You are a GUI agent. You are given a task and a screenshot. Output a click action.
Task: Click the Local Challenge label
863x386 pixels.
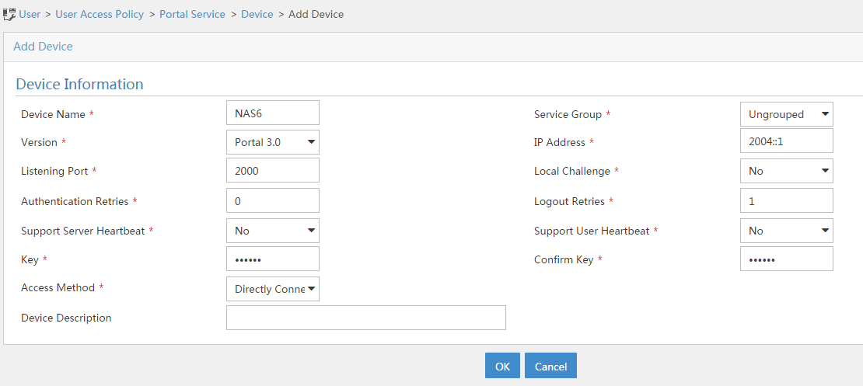[x=572, y=171]
